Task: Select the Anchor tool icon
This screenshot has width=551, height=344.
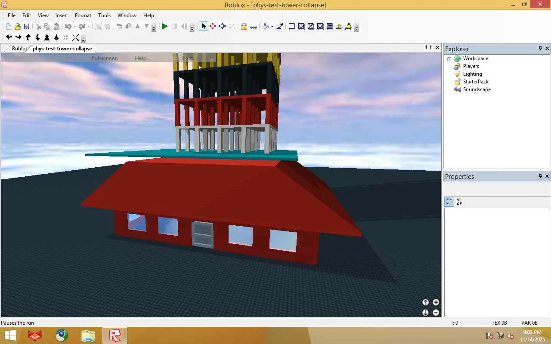Action: click(254, 27)
